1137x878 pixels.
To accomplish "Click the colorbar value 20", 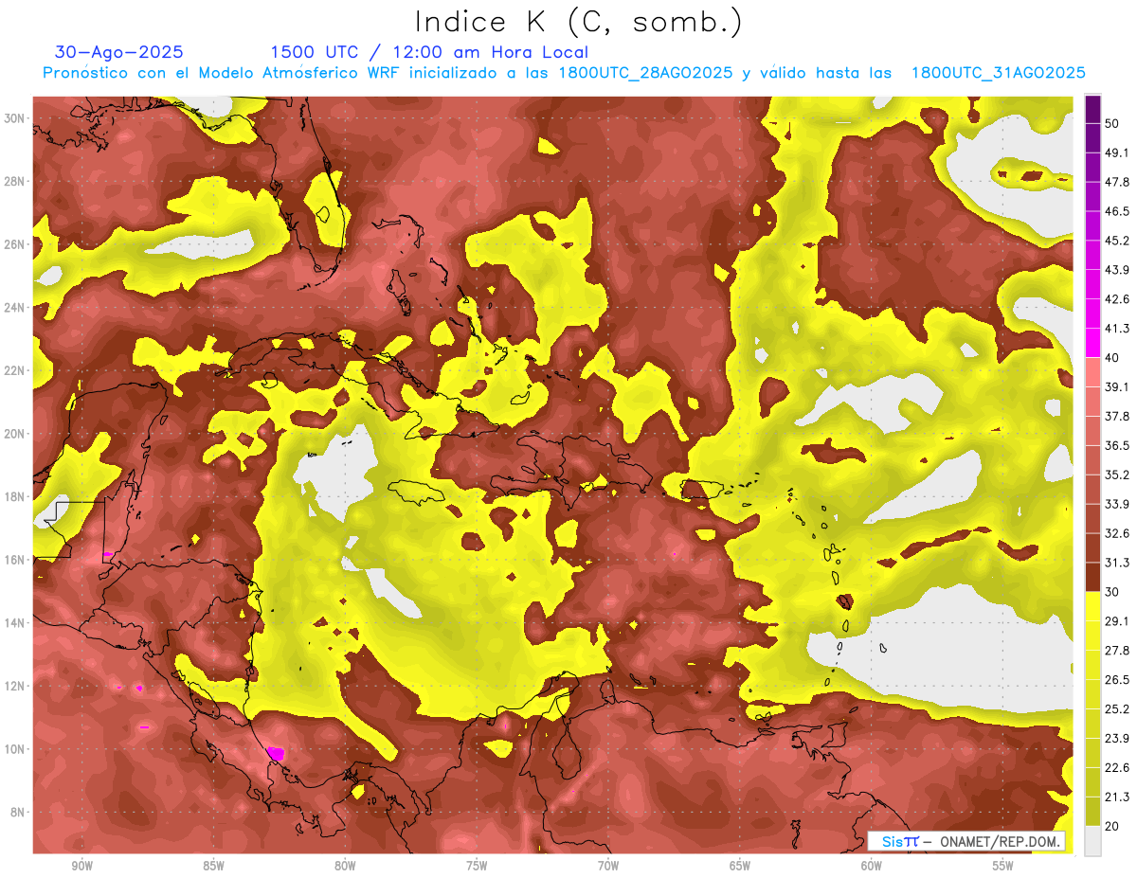I will click(x=1112, y=827).
